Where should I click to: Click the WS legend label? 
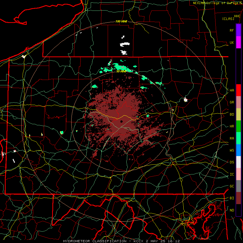[x=232, y=150]
